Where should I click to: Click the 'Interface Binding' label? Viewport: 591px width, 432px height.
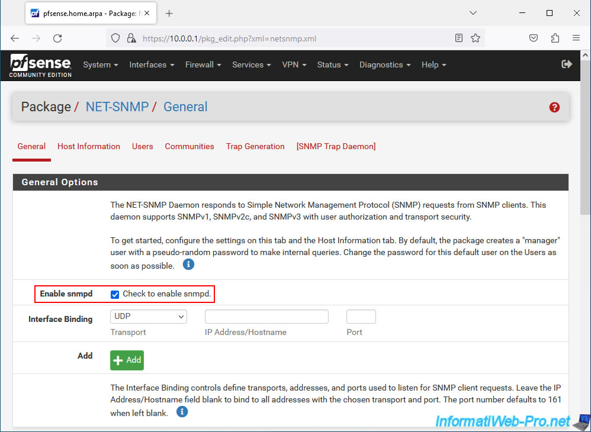[60, 320]
